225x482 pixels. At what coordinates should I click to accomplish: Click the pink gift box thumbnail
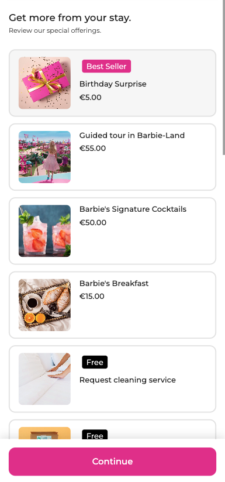[44, 83]
